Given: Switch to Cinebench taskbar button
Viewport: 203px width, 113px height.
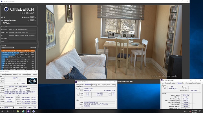Looking at the screenshot, I should coord(34,111).
